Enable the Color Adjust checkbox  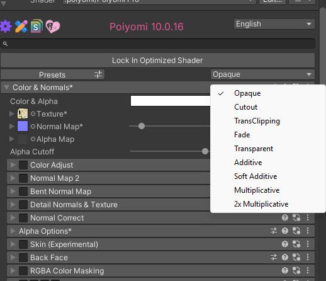23,165
